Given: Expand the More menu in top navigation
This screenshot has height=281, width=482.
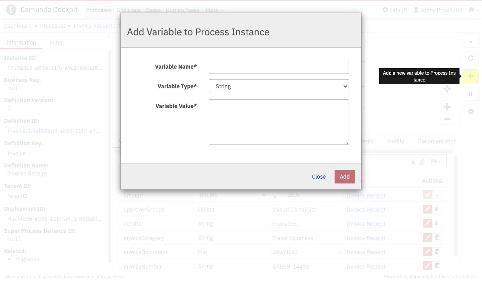Looking at the screenshot, I should 214,10.
